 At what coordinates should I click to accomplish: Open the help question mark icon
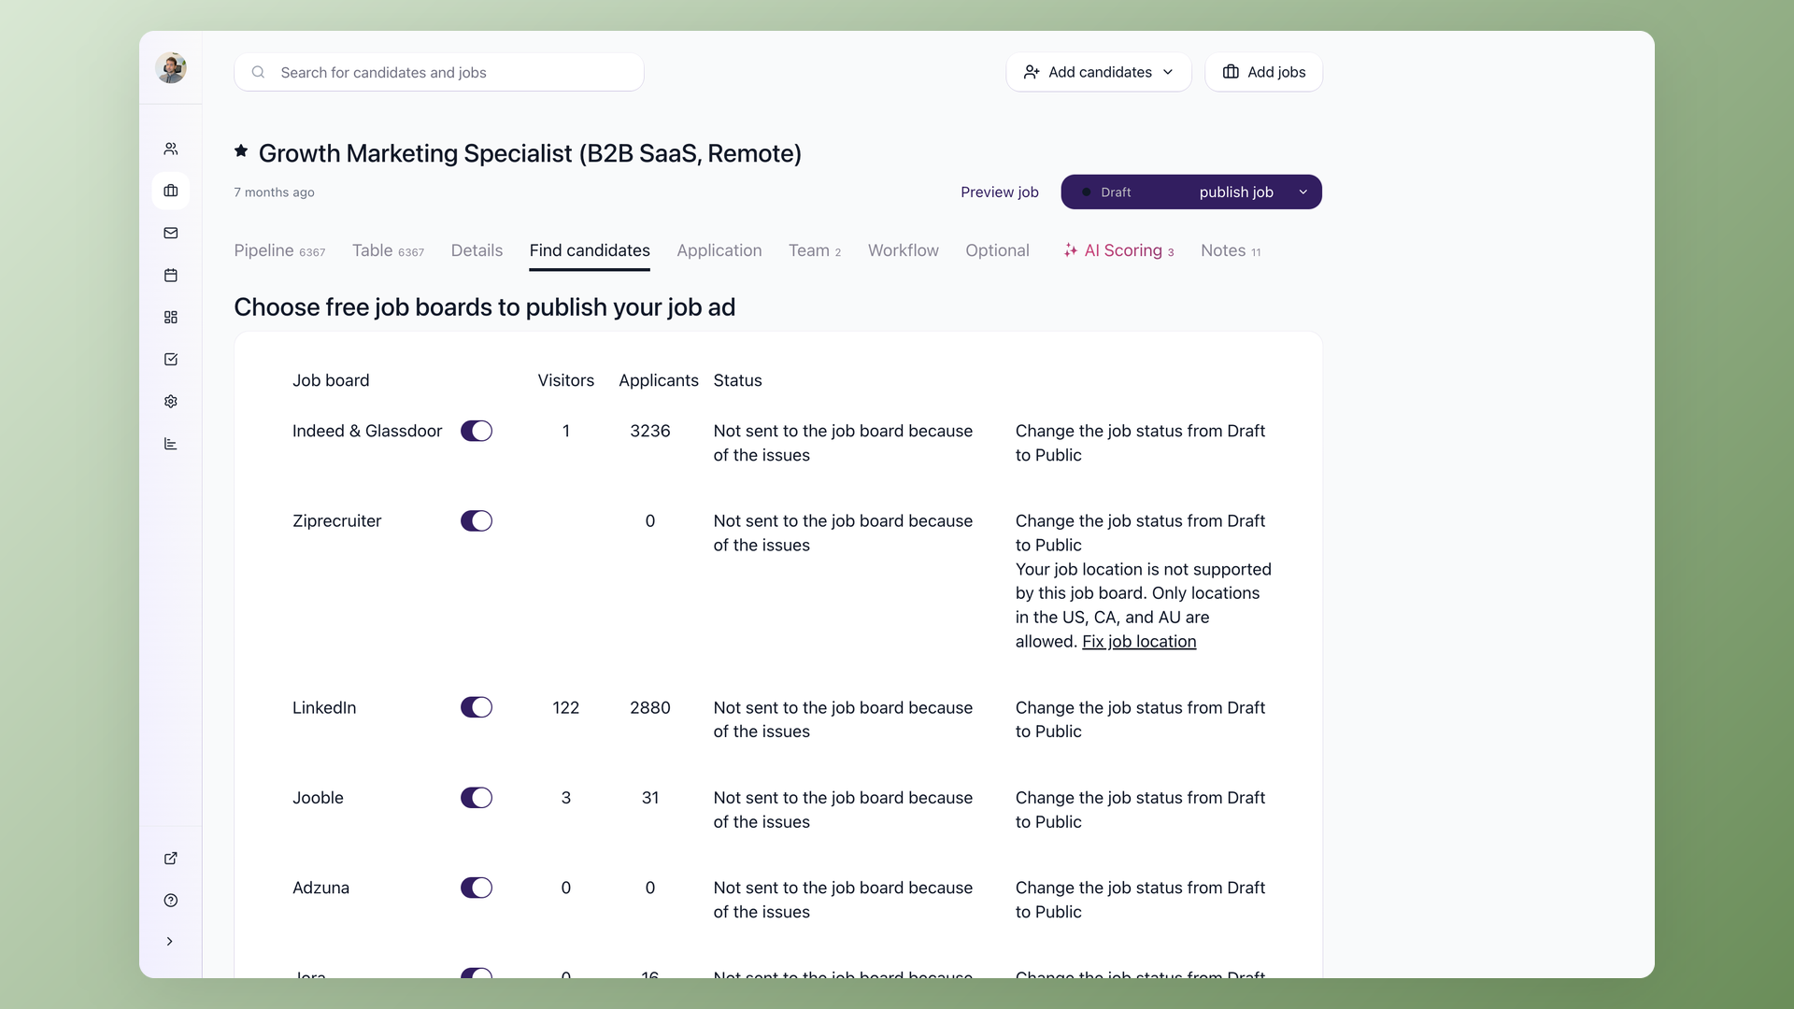tap(171, 900)
